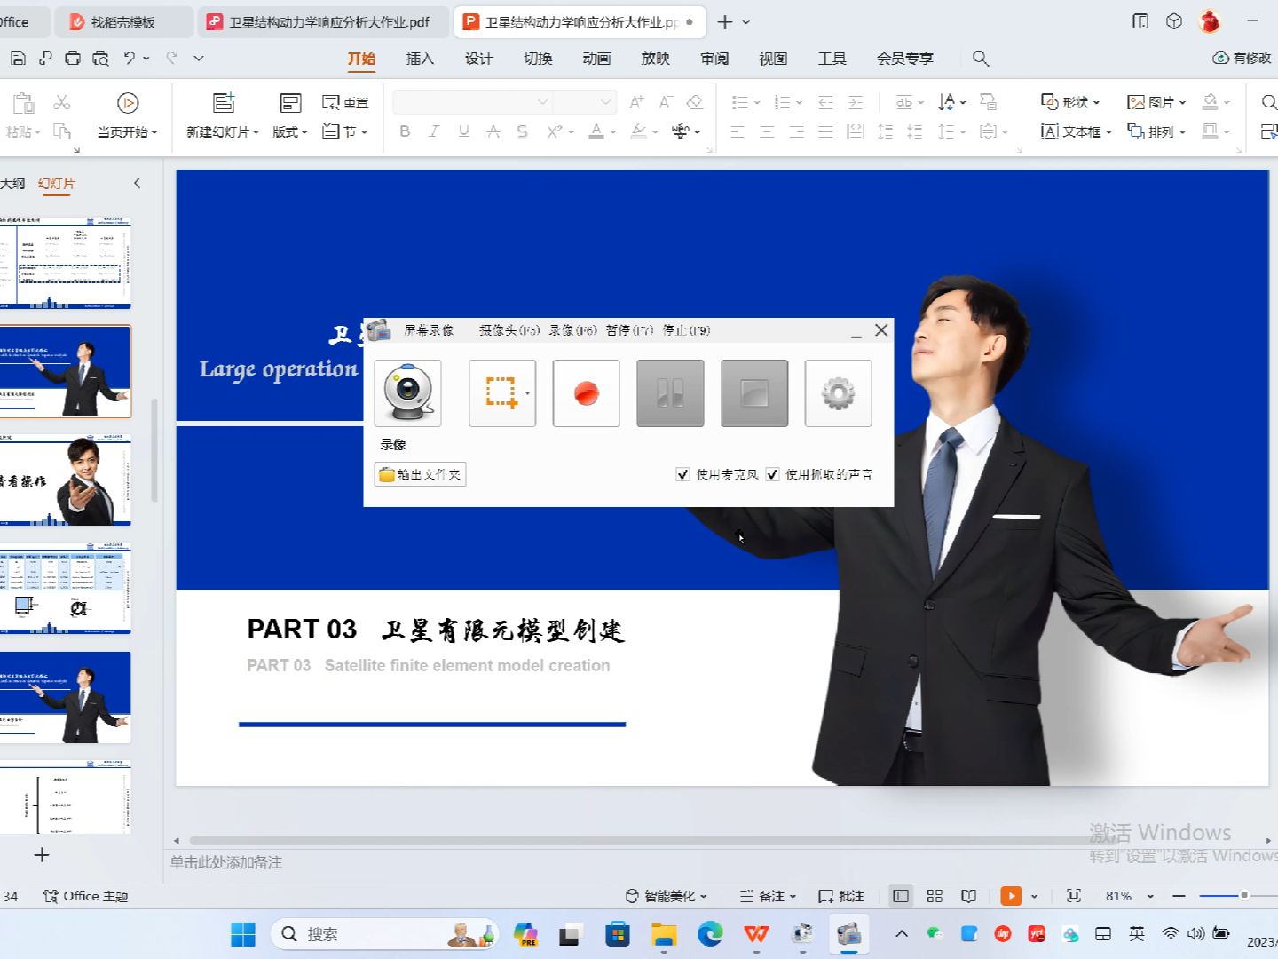Select the screen region capture icon
This screenshot has height=959, width=1278.
[501, 392]
